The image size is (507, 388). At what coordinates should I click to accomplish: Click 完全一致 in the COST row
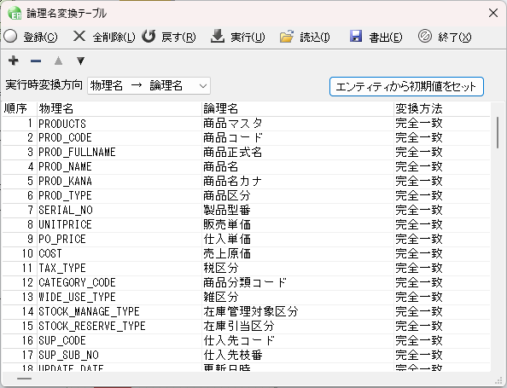[x=441, y=254]
